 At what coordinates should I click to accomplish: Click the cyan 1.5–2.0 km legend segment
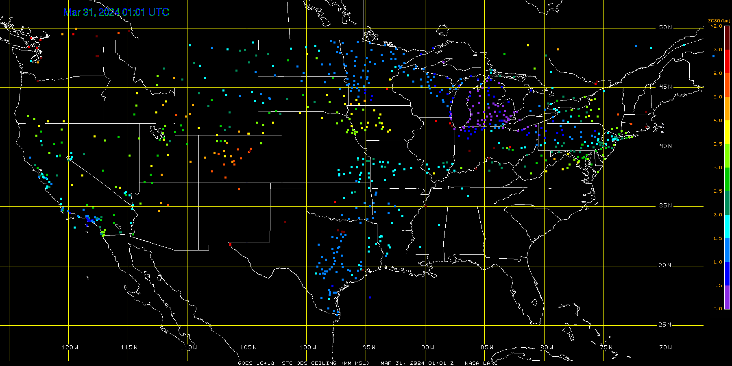[x=727, y=227]
